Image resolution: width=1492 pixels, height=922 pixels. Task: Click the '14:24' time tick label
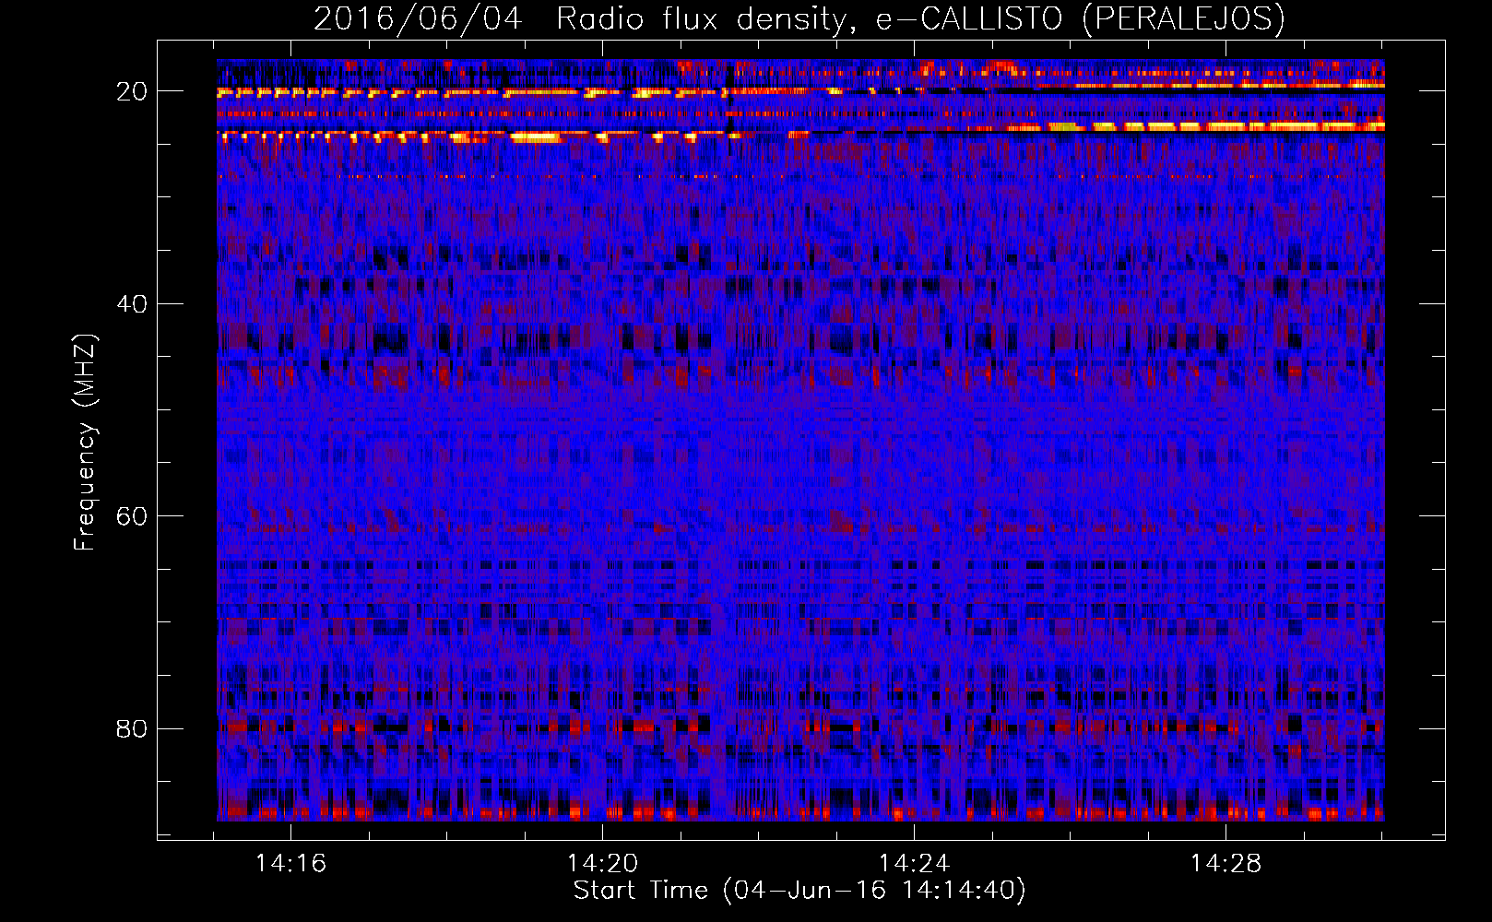(x=914, y=863)
